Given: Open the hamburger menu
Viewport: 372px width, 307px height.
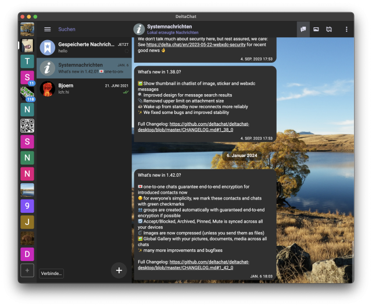Looking at the screenshot, I should pyautogui.click(x=48, y=29).
